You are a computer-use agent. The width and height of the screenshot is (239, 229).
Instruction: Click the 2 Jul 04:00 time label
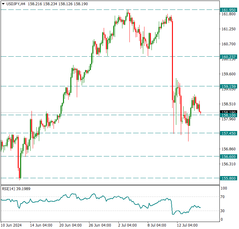(127, 225)
